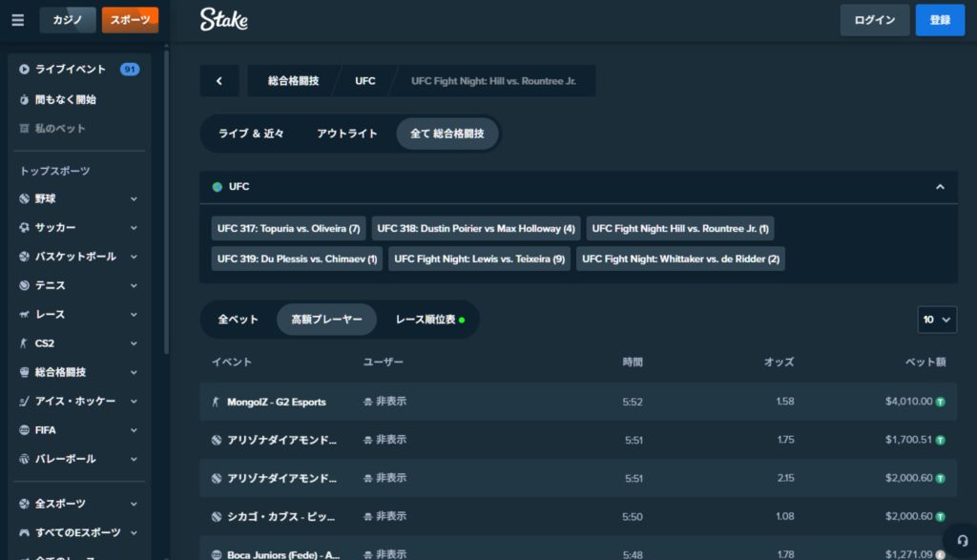Expand the アイス・ホッケー sidebar chevron
The height and width of the screenshot is (560, 977).
pyautogui.click(x=134, y=401)
